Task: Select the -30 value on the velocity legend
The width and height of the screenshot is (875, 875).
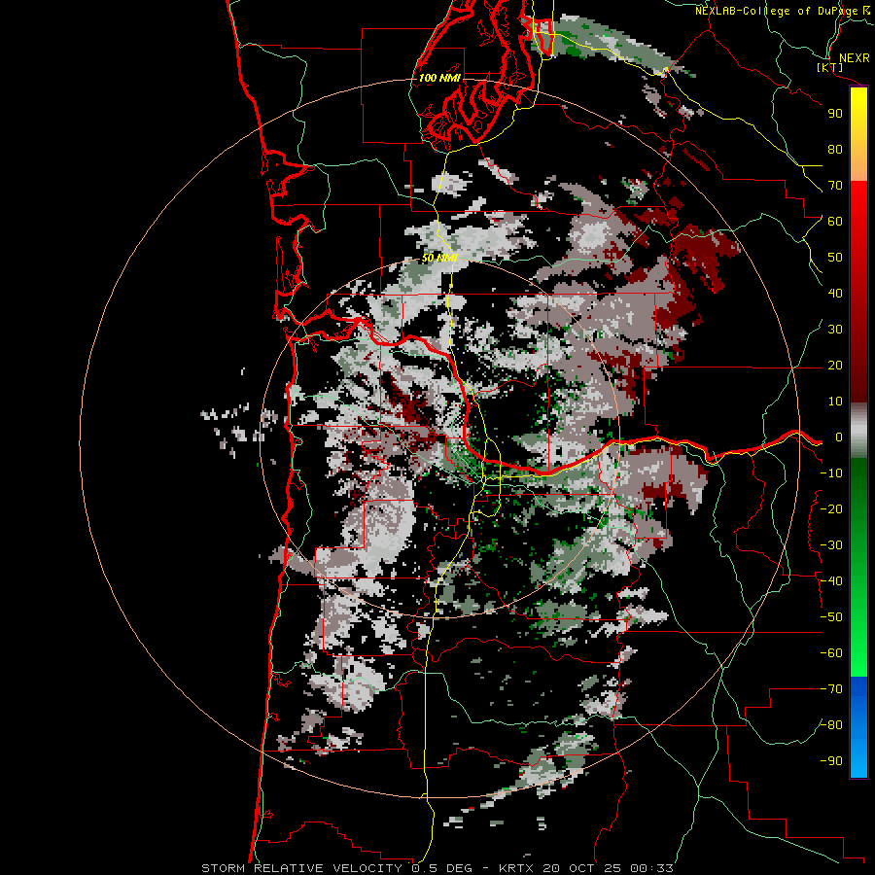Action: pos(831,545)
